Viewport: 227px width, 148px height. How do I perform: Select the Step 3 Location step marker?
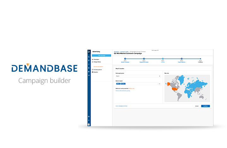coord(163,59)
